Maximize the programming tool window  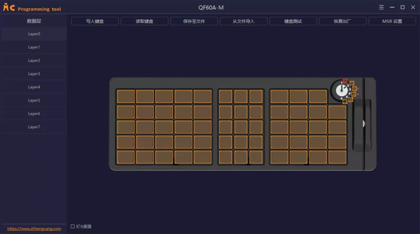(x=403, y=7)
